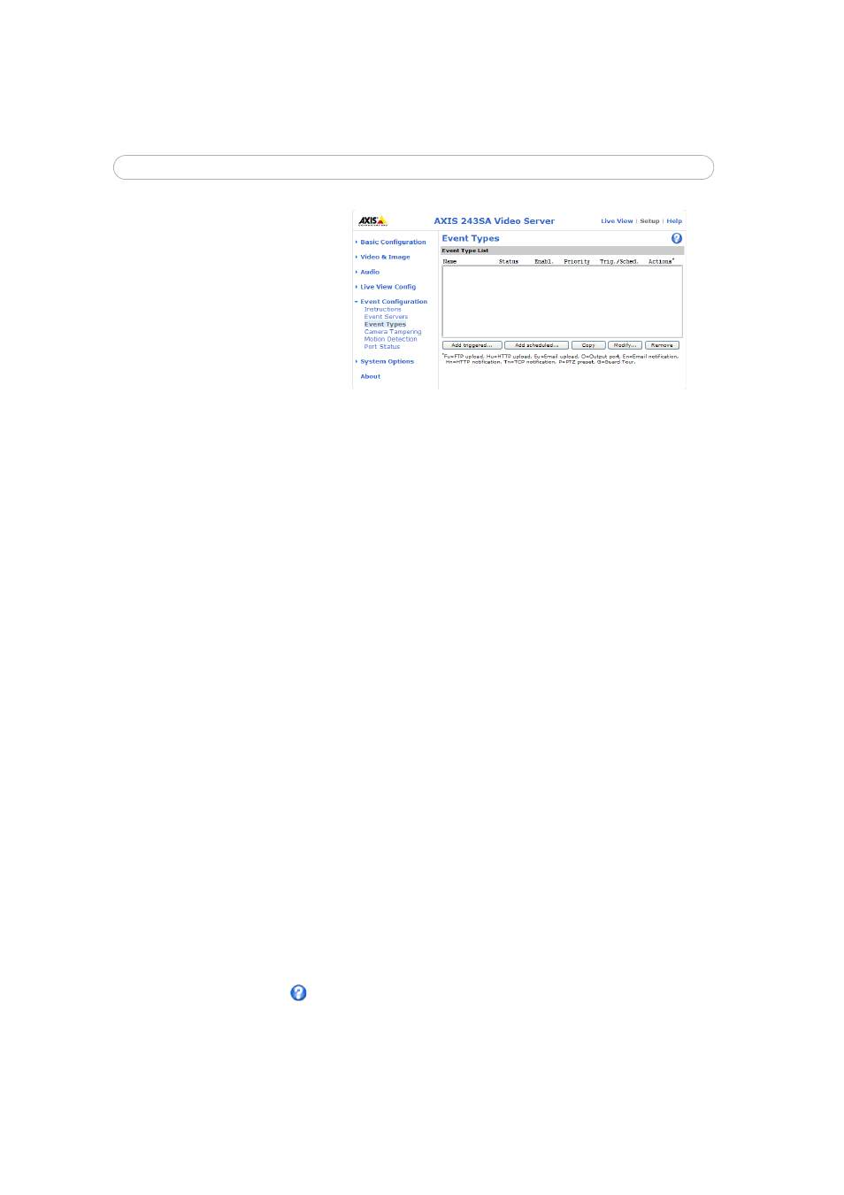Open Help link in header
Viewport: 844px width, 1195px height.
tap(674, 221)
